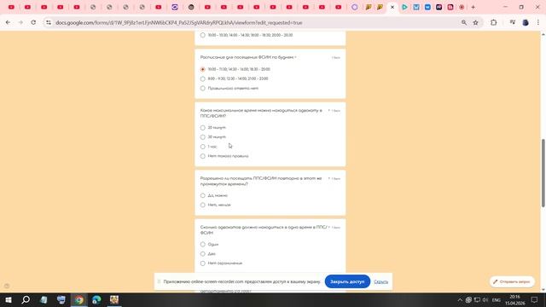This screenshot has width=546, height=307.
Task: Choose the "30 минут" option
Action: coord(203,137)
